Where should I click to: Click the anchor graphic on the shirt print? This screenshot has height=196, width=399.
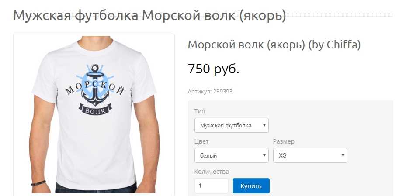[95, 86]
